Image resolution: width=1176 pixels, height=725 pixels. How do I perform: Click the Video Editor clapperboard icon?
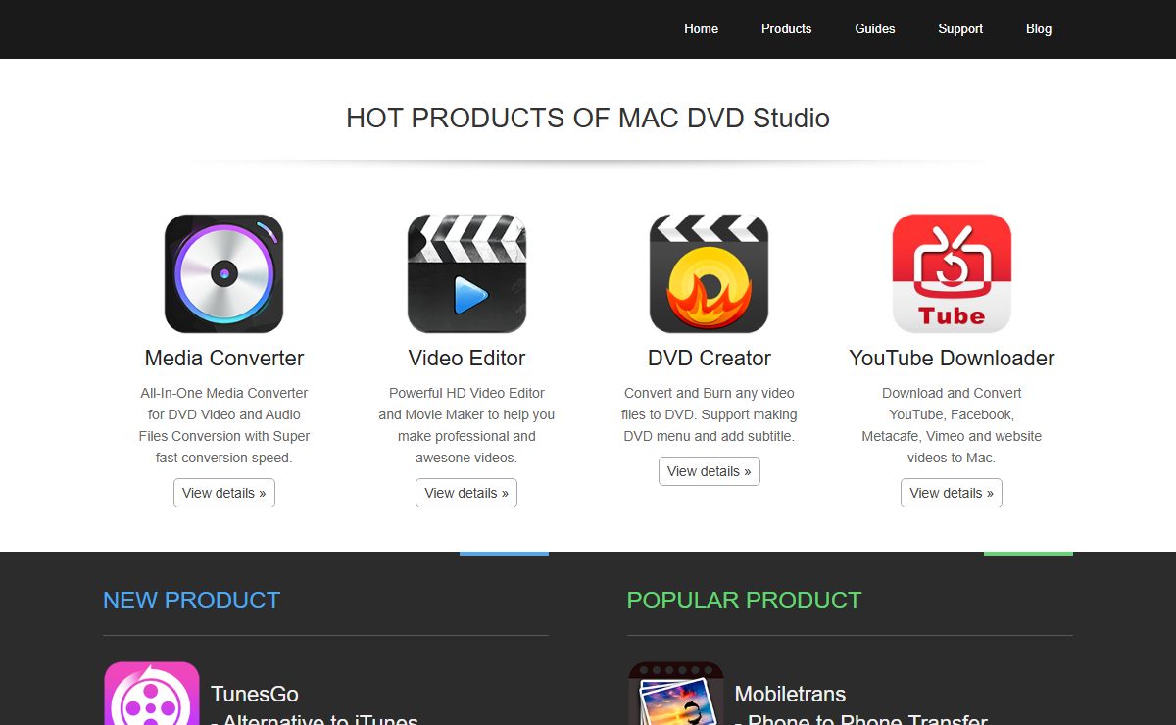tap(466, 273)
